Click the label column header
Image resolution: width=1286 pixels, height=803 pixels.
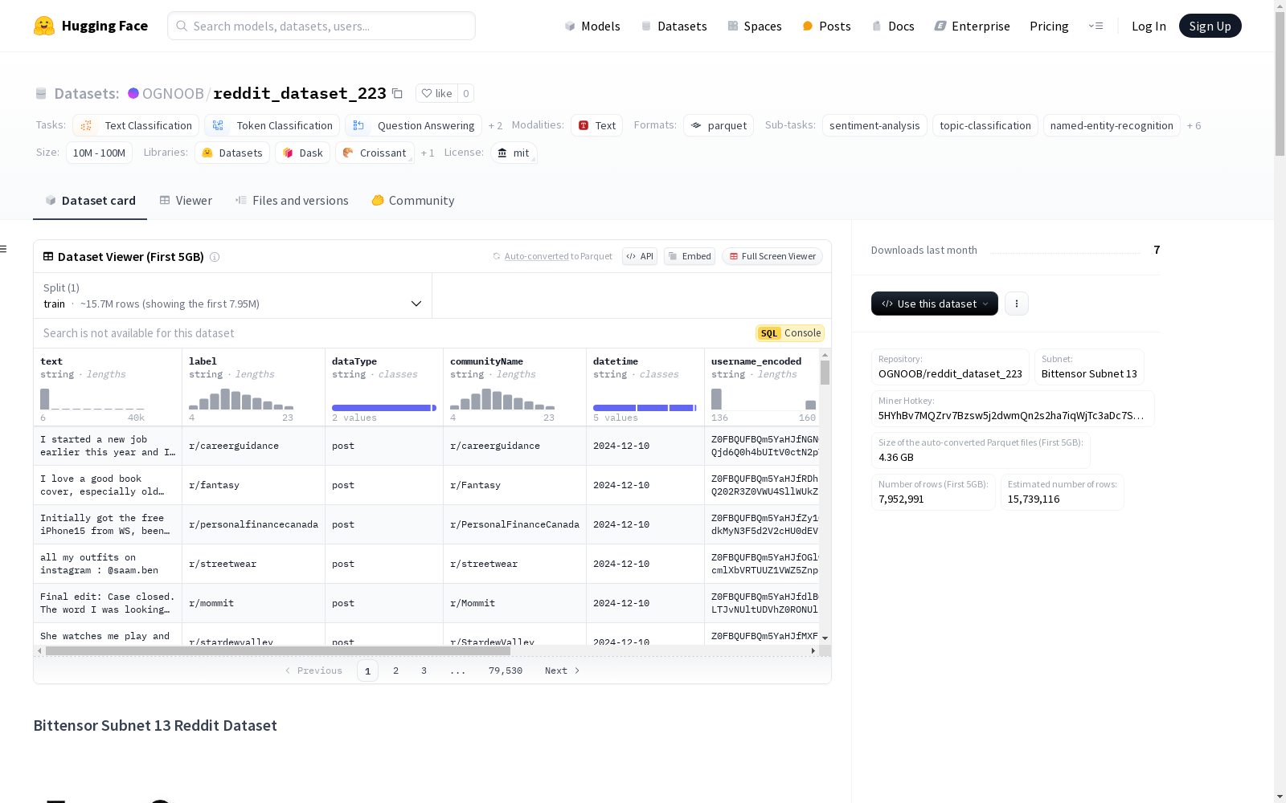(x=253, y=387)
